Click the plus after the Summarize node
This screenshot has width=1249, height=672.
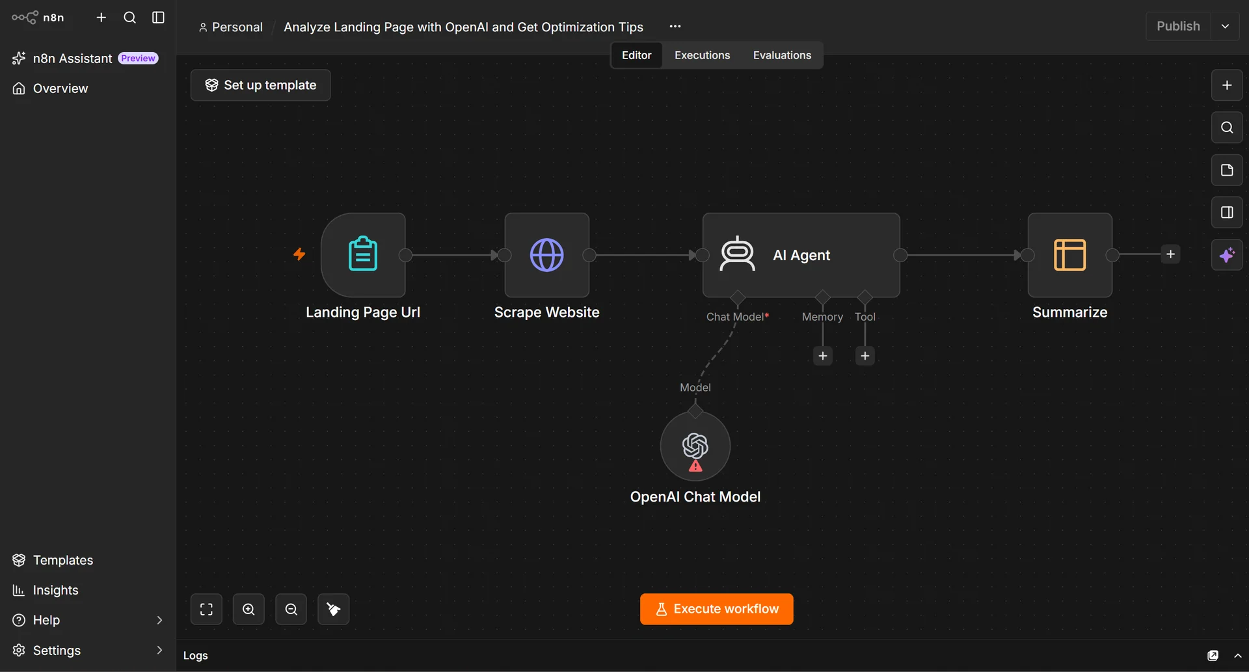coord(1170,254)
